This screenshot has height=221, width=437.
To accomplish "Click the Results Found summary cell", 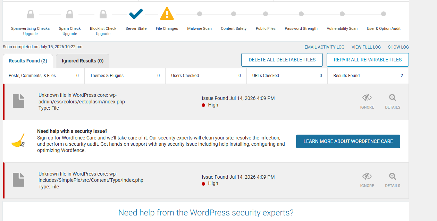I will tap(368, 76).
